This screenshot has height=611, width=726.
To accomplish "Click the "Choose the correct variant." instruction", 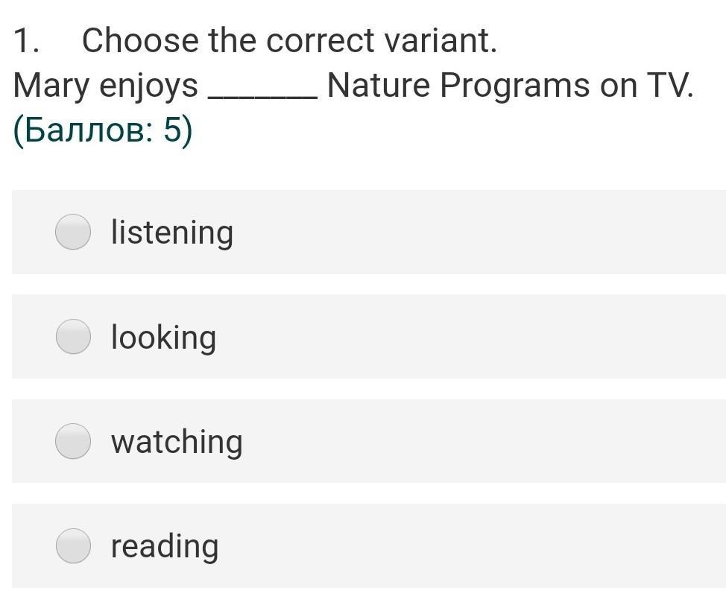I will coord(289,41).
